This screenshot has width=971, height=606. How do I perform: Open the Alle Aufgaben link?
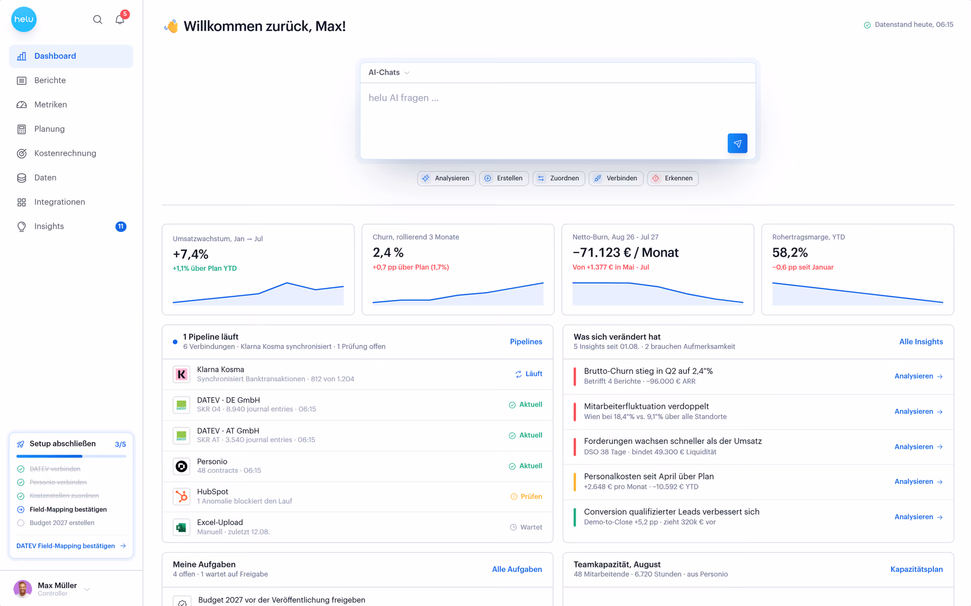pyautogui.click(x=517, y=569)
